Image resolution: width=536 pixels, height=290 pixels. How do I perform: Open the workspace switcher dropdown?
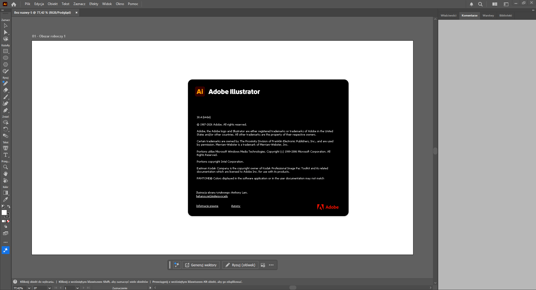click(506, 4)
